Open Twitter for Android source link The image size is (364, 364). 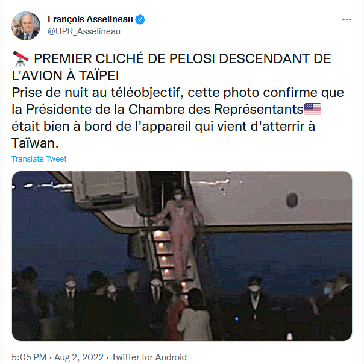coord(149,357)
